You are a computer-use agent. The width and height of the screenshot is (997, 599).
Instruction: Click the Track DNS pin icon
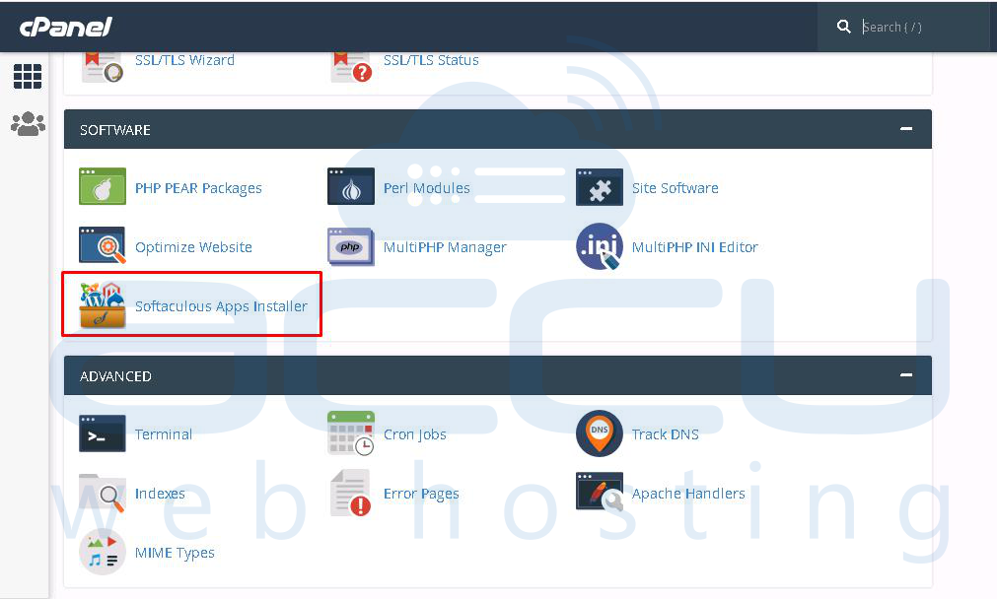(600, 433)
